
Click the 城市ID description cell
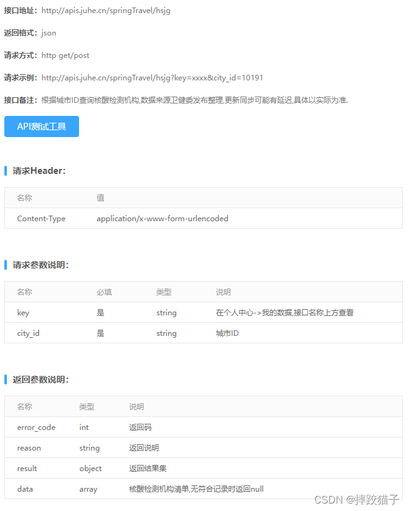227,333
